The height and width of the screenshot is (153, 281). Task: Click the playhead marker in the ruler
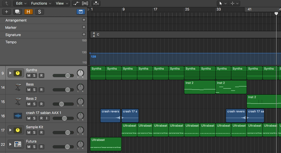point(276,14)
